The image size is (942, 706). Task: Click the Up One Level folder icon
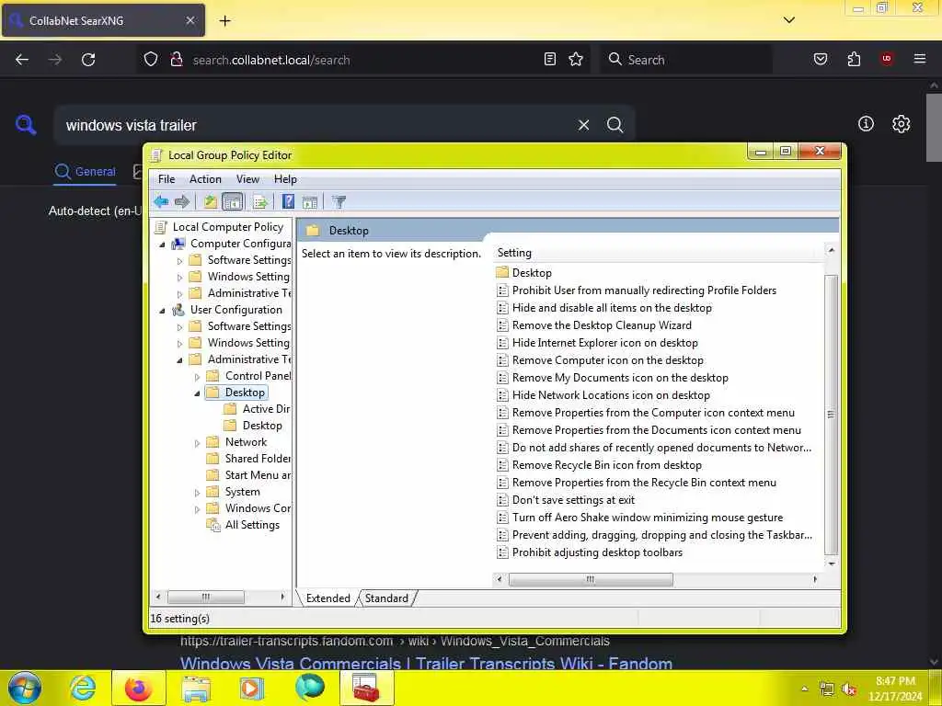210,201
